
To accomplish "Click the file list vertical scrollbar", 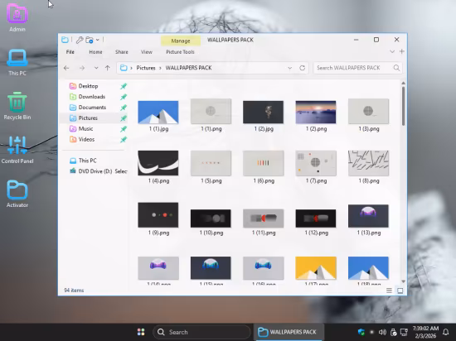I will pyautogui.click(x=404, y=106).
